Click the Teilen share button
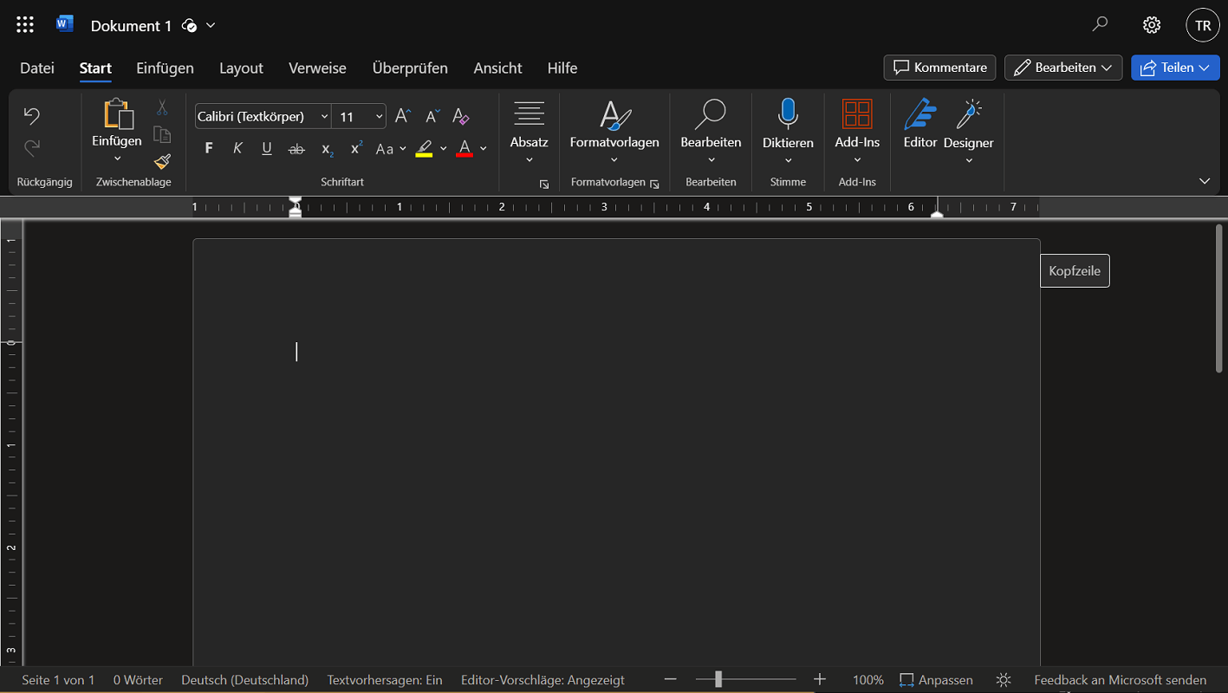This screenshot has height=693, width=1228. 1175,68
